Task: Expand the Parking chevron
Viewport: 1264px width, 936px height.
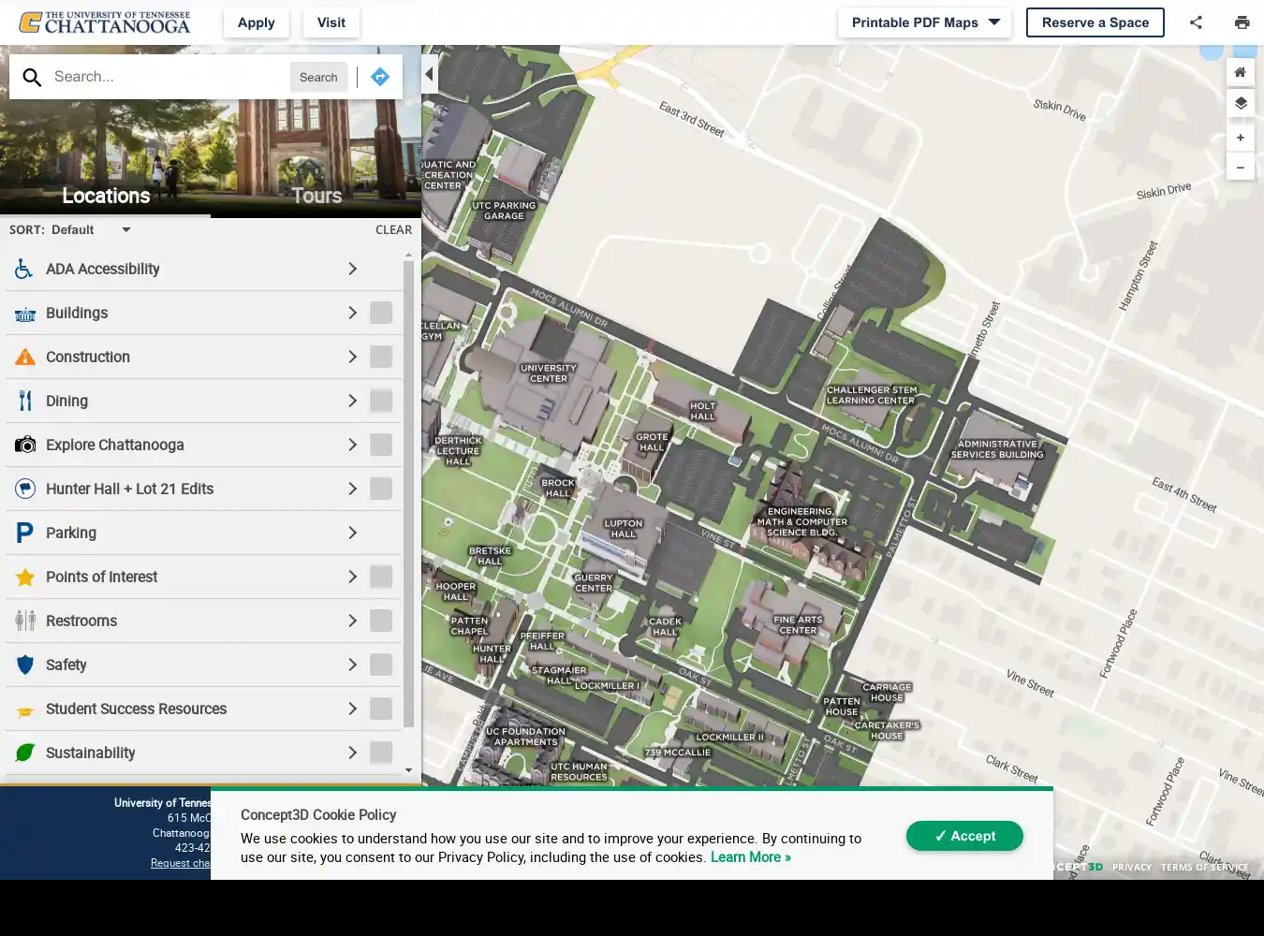Action: click(x=353, y=533)
